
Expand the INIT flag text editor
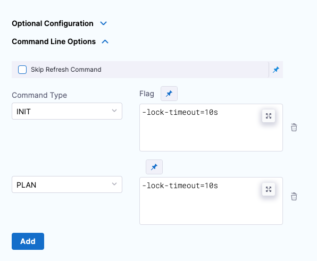click(x=269, y=116)
